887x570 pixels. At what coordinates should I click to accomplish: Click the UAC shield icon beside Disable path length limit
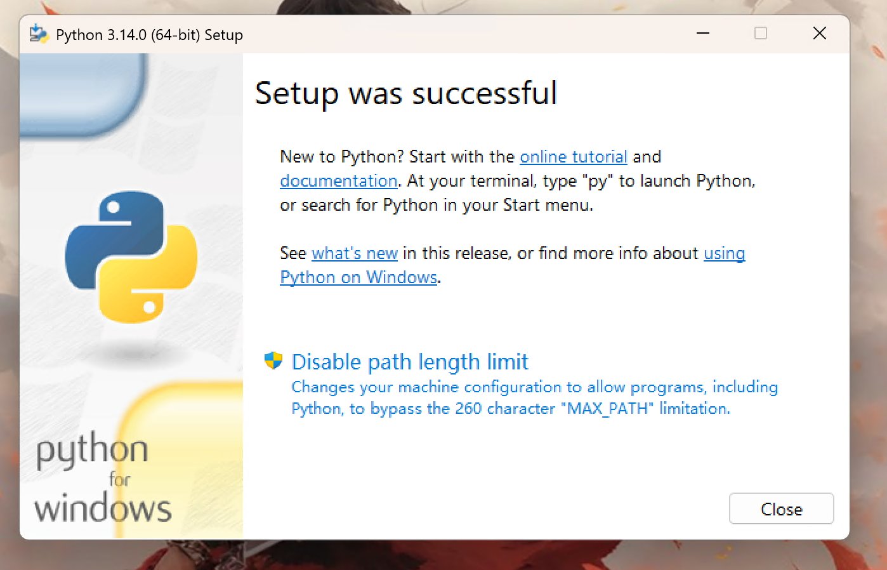click(x=273, y=361)
